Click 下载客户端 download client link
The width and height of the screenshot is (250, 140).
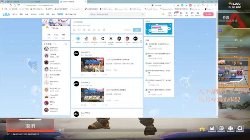71,14
